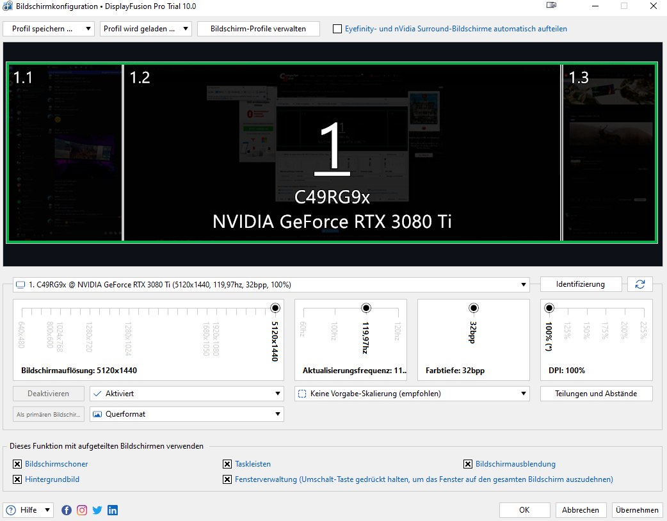Open the Facebook icon link
This screenshot has width=667, height=521.
tap(67, 510)
